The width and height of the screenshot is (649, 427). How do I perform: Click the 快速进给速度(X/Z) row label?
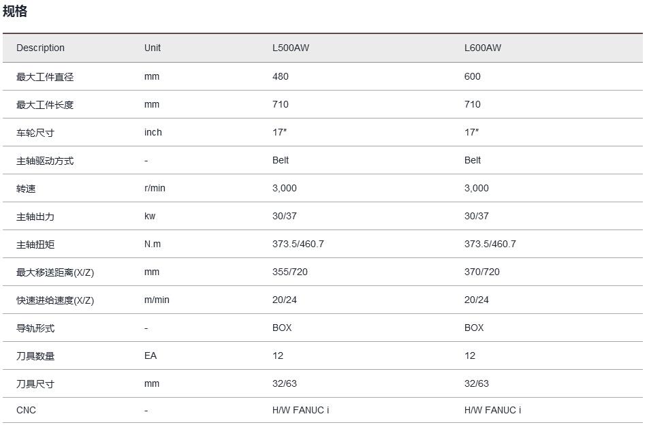55,300
